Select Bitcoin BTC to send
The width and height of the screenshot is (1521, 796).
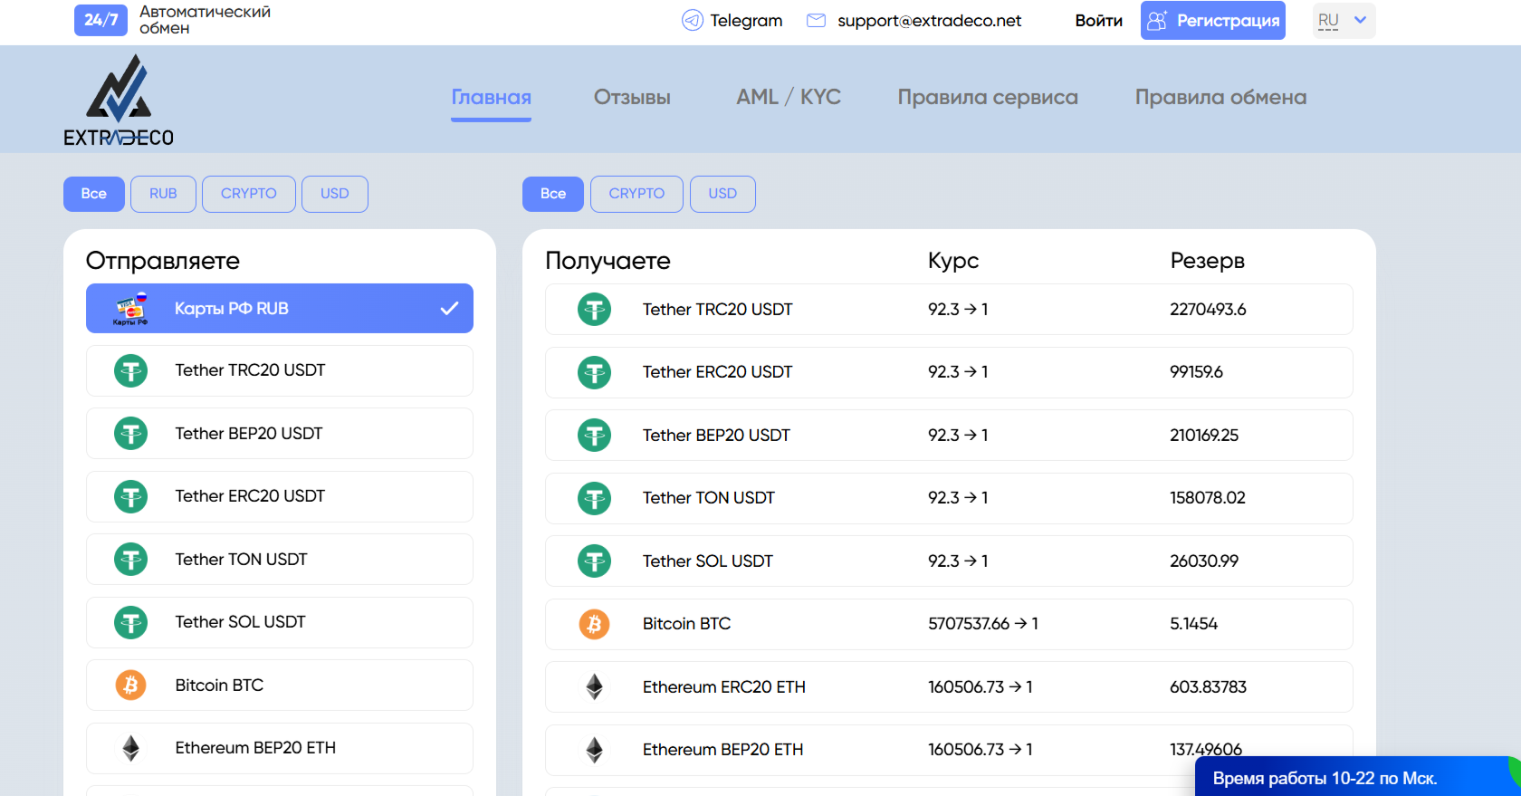coord(280,686)
